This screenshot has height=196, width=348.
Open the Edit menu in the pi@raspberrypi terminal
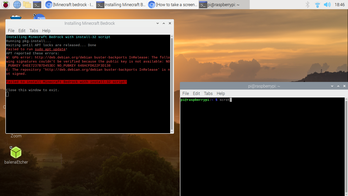tap(196, 93)
